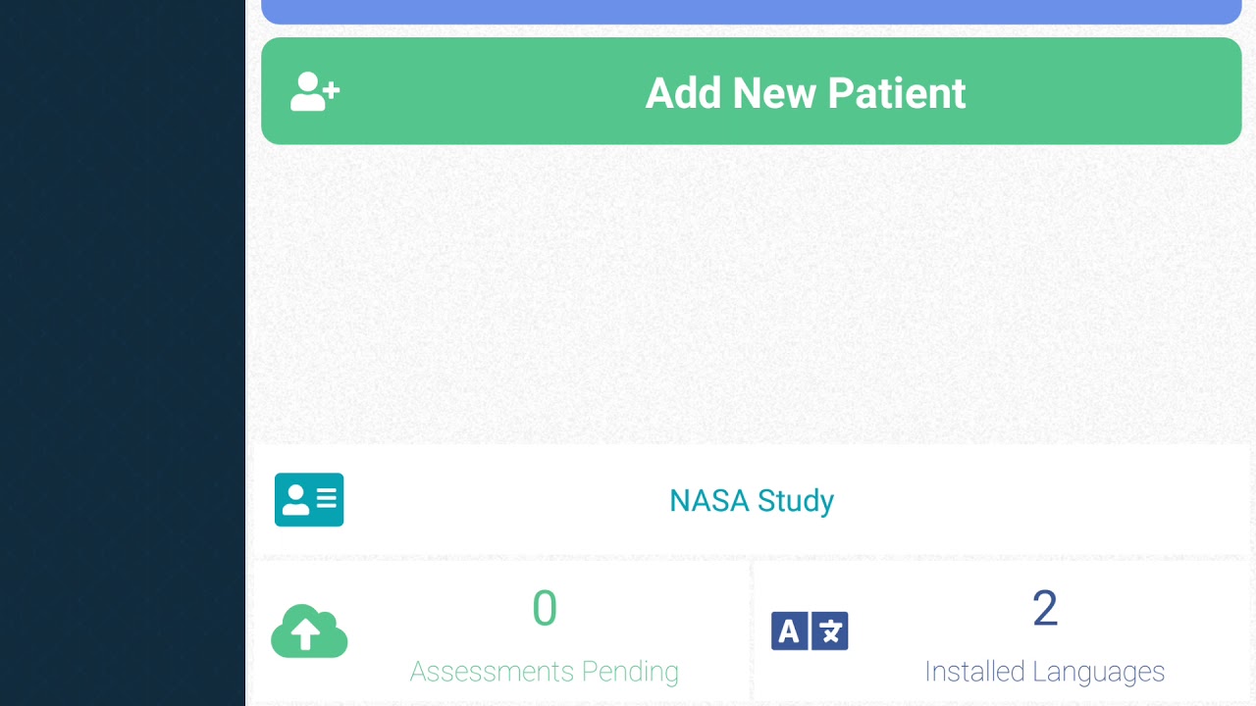Select the Assessments Pending label
1256x706 pixels.
pyautogui.click(x=544, y=672)
